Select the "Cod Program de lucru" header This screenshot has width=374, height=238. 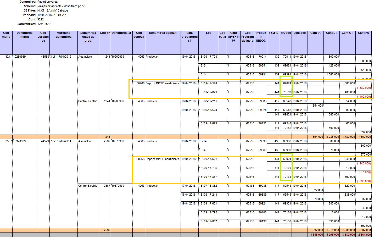click(248, 43)
